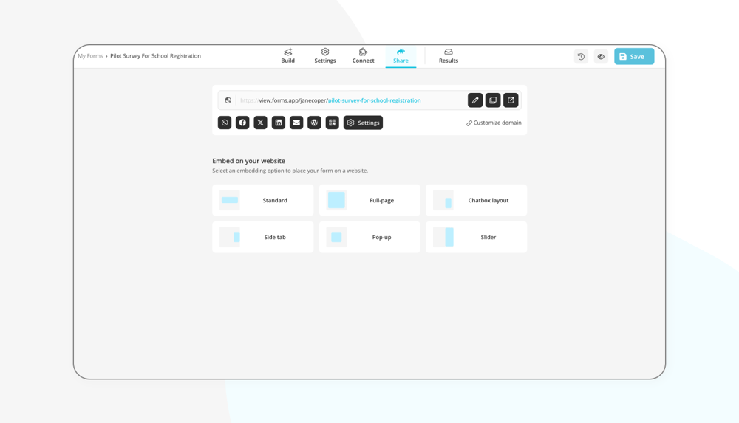Generate the QR code for the form
The height and width of the screenshot is (423, 739).
333,123
